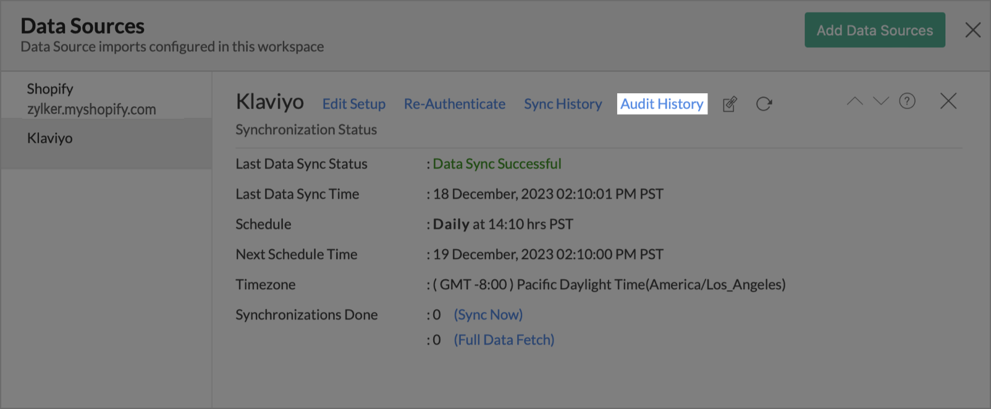Viewport: 991px width, 409px height.
Task: Go to next data source with down chevron
Action: (881, 101)
